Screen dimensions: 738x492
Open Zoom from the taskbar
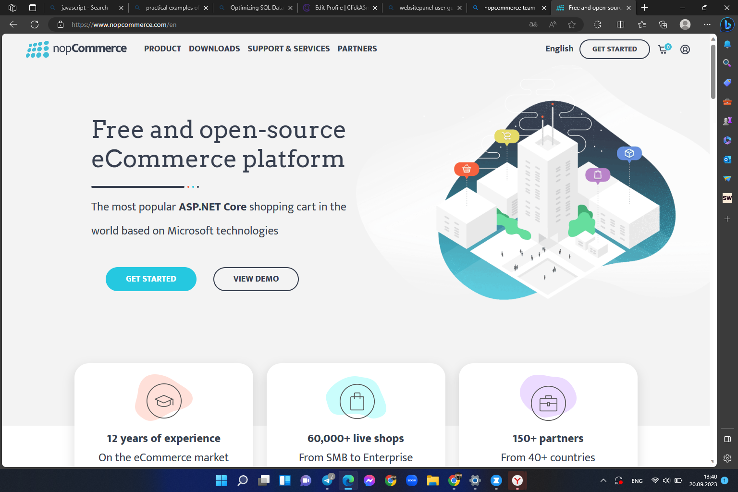coord(412,480)
